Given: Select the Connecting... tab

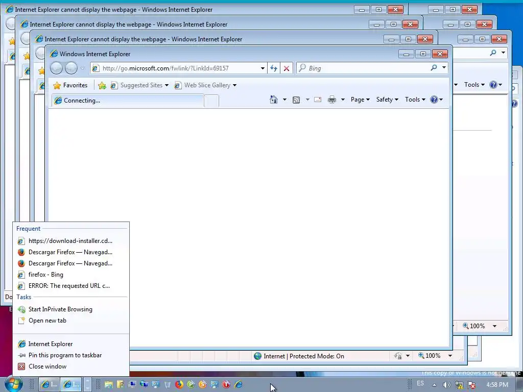Looking at the screenshot, I should click(x=128, y=101).
